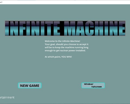130x104 pixels.
Task: Click the 'At which point, YOU WIN!' line
Action: 58,57
